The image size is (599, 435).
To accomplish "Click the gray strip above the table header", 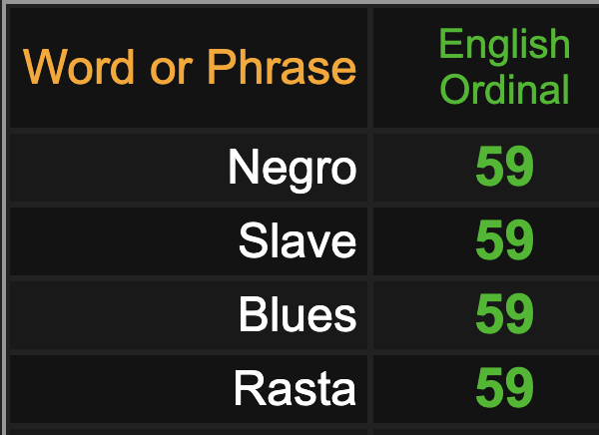I will pos(299,2).
